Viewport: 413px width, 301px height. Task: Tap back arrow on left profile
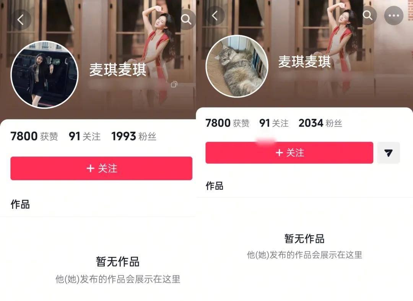pyautogui.click(x=21, y=20)
